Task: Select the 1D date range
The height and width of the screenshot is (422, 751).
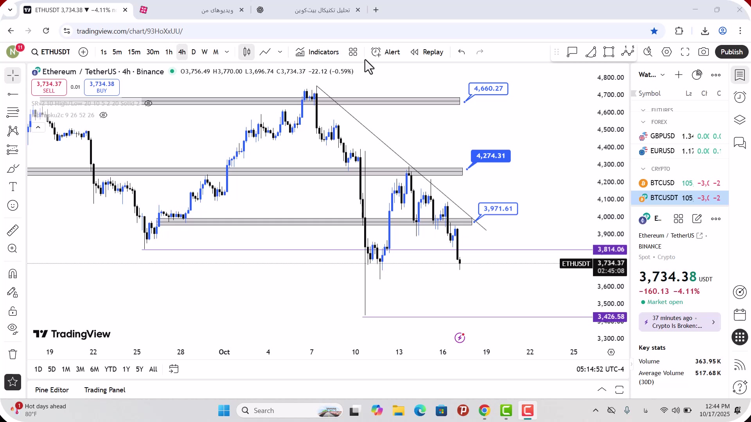Action: point(38,369)
